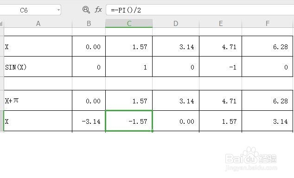Select cell with 6.28 in top X row
Screen dimensions: 294x178
tap(268, 46)
